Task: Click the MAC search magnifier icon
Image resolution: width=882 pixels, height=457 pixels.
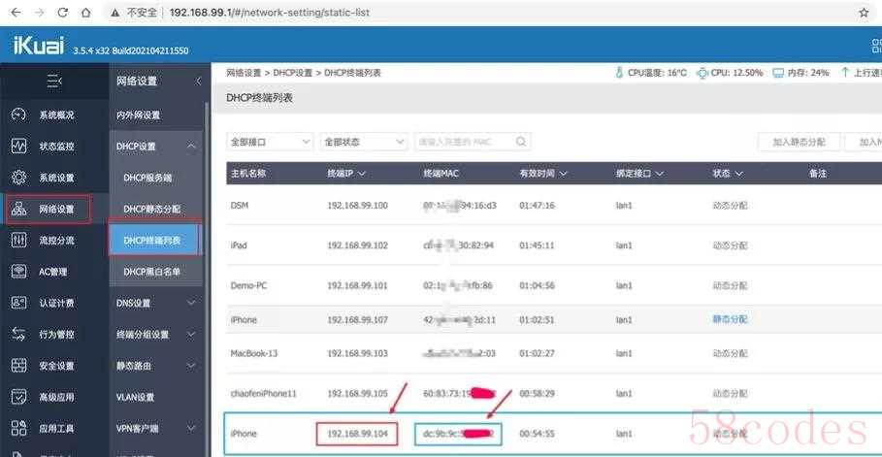Action: coord(521,142)
